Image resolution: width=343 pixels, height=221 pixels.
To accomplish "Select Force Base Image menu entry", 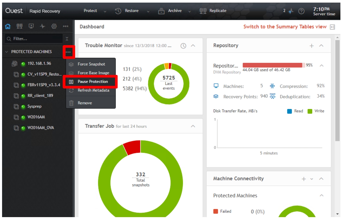I will click(x=91, y=73).
